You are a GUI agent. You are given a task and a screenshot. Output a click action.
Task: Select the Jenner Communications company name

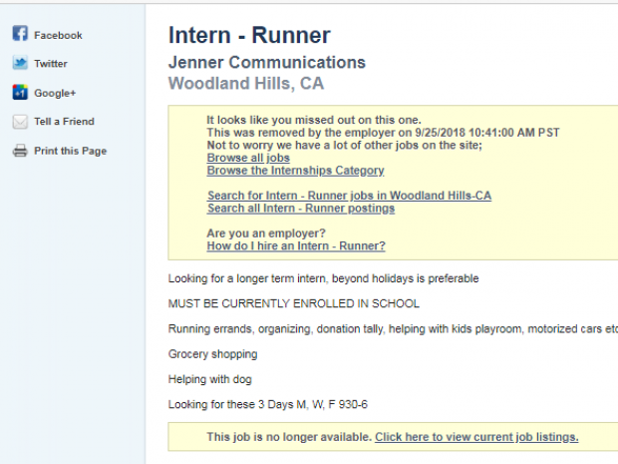pos(267,63)
